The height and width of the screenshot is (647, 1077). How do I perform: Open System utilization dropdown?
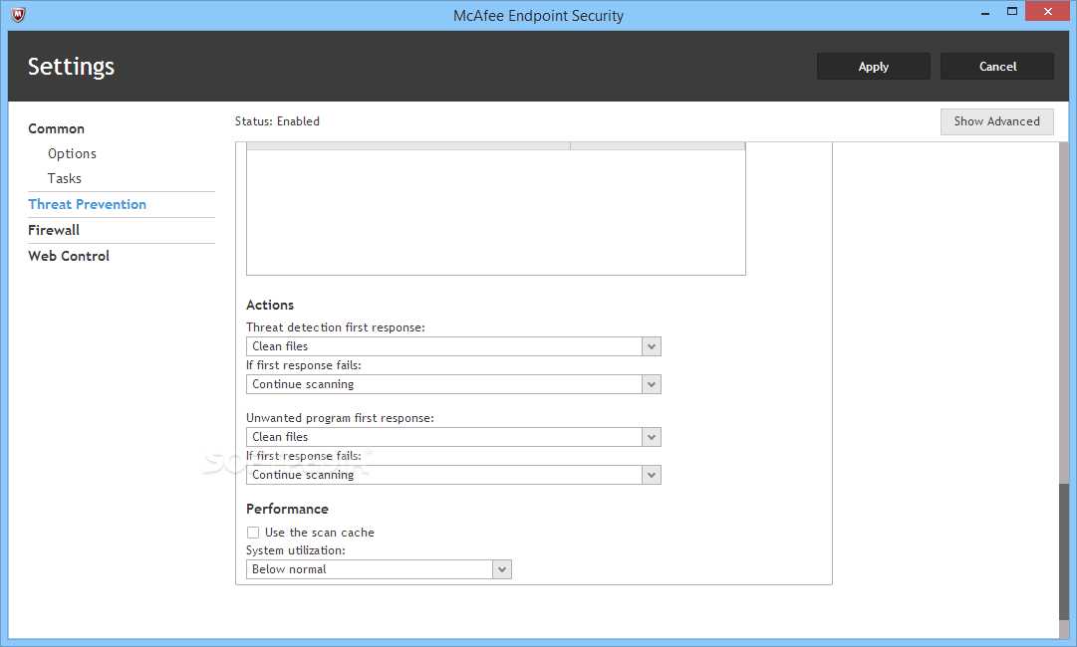click(x=379, y=569)
